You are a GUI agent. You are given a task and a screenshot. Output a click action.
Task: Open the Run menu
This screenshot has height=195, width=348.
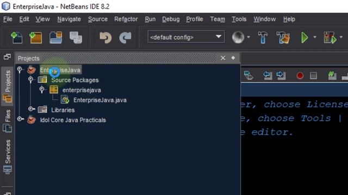coord(150,19)
